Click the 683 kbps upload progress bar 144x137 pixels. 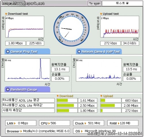coord(111,100)
